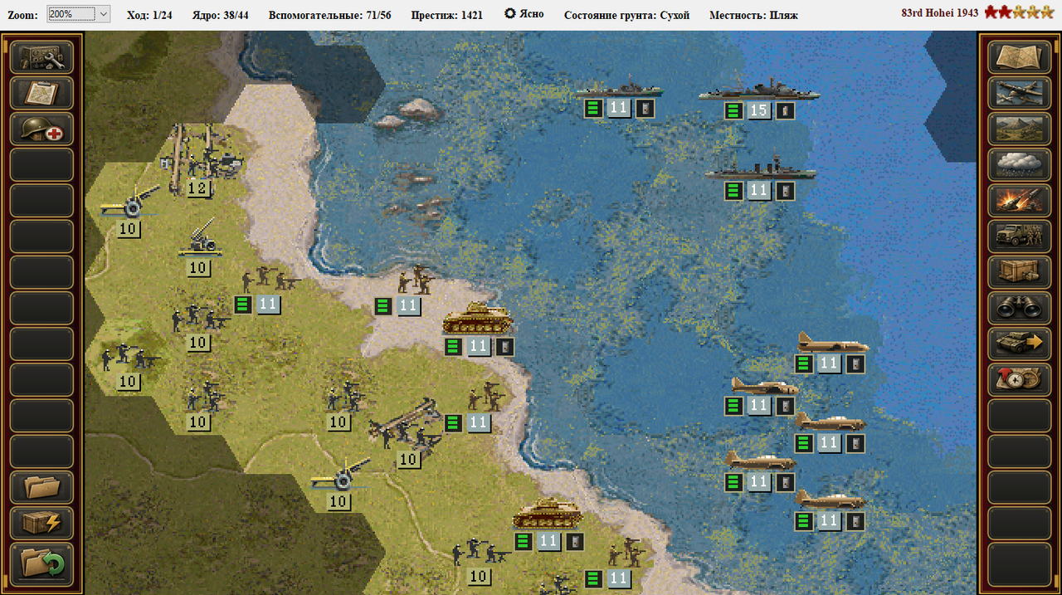Open the radio and wrench settings button
Screen dimensions: 1062x595
[41, 57]
